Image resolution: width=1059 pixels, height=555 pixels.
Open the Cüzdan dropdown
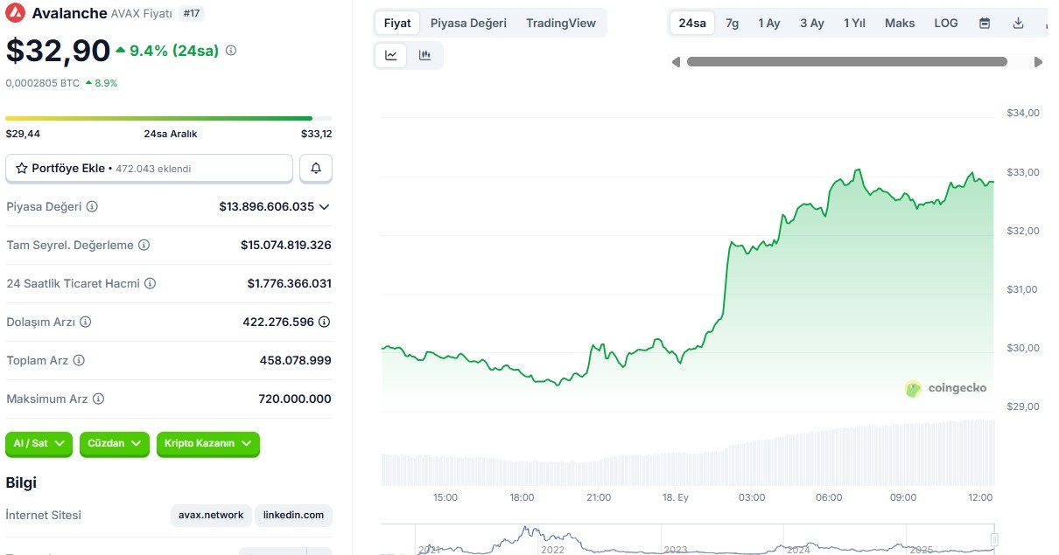click(x=115, y=444)
